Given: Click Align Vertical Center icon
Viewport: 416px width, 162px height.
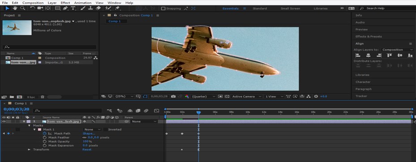Looking at the screenshot, I should 399,55.
